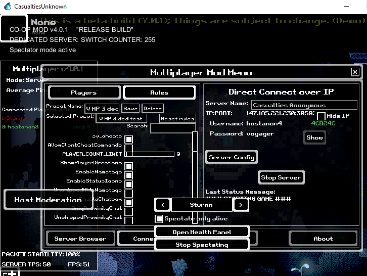367x276 pixels.
Task: Edit the Preset Name field
Action: [102, 109]
